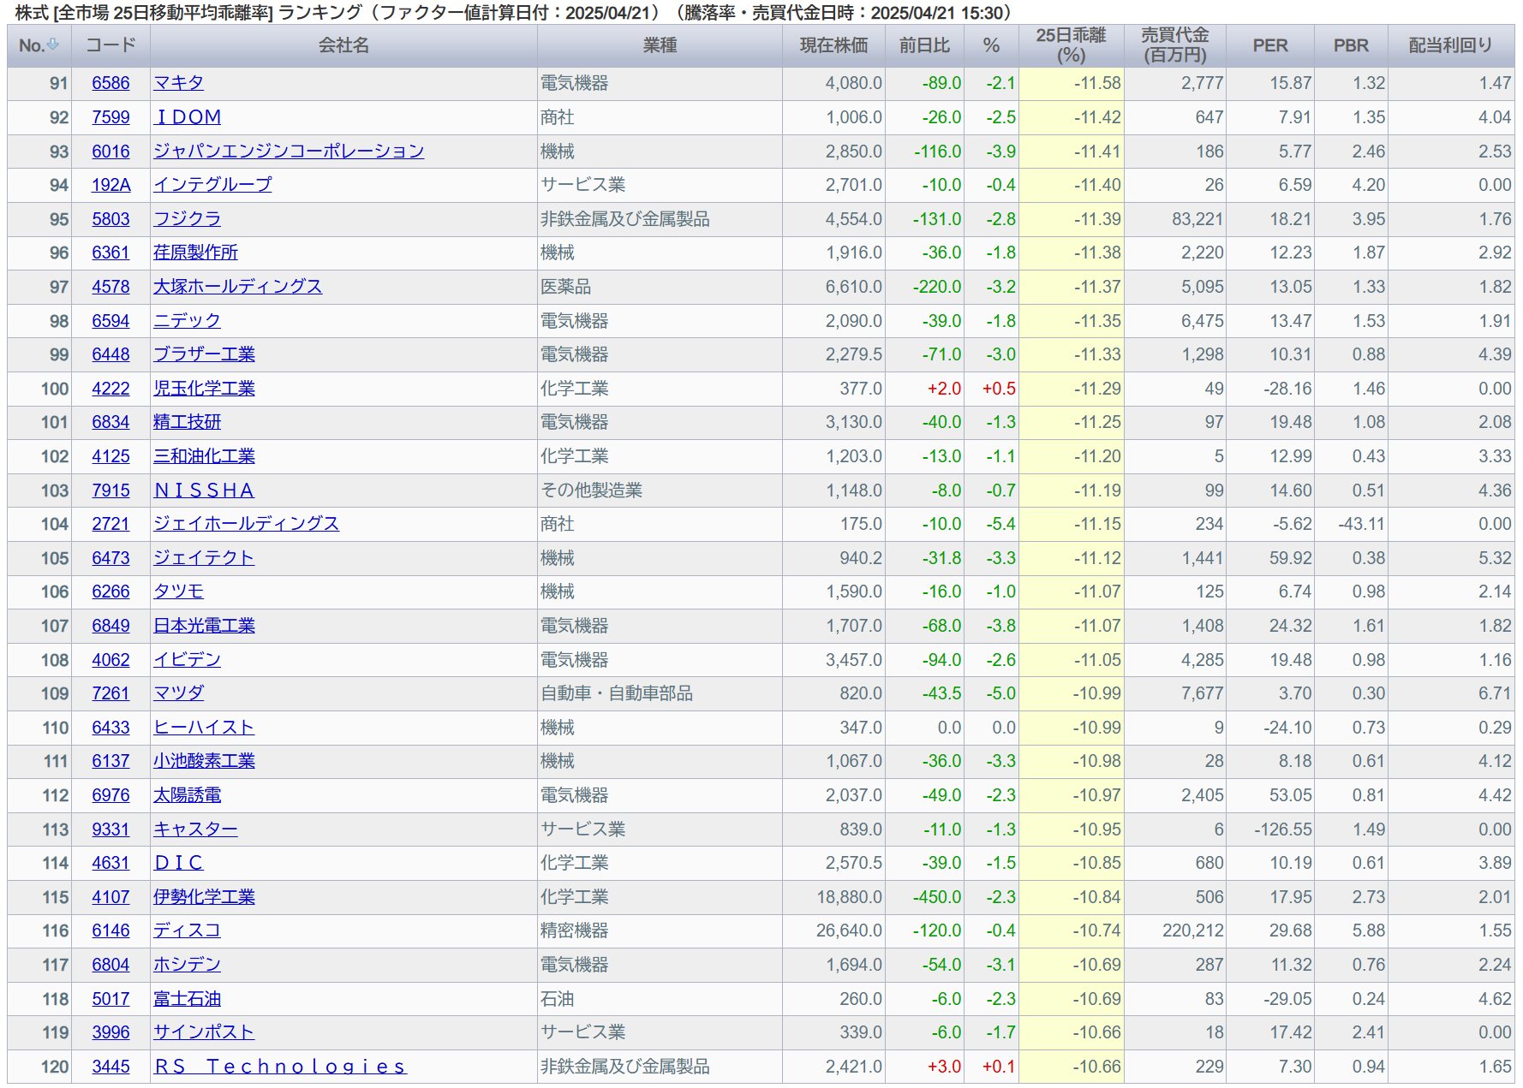This screenshot has height=1088, width=1523.
Task: Open stock code link 6594
Action: coord(111,321)
